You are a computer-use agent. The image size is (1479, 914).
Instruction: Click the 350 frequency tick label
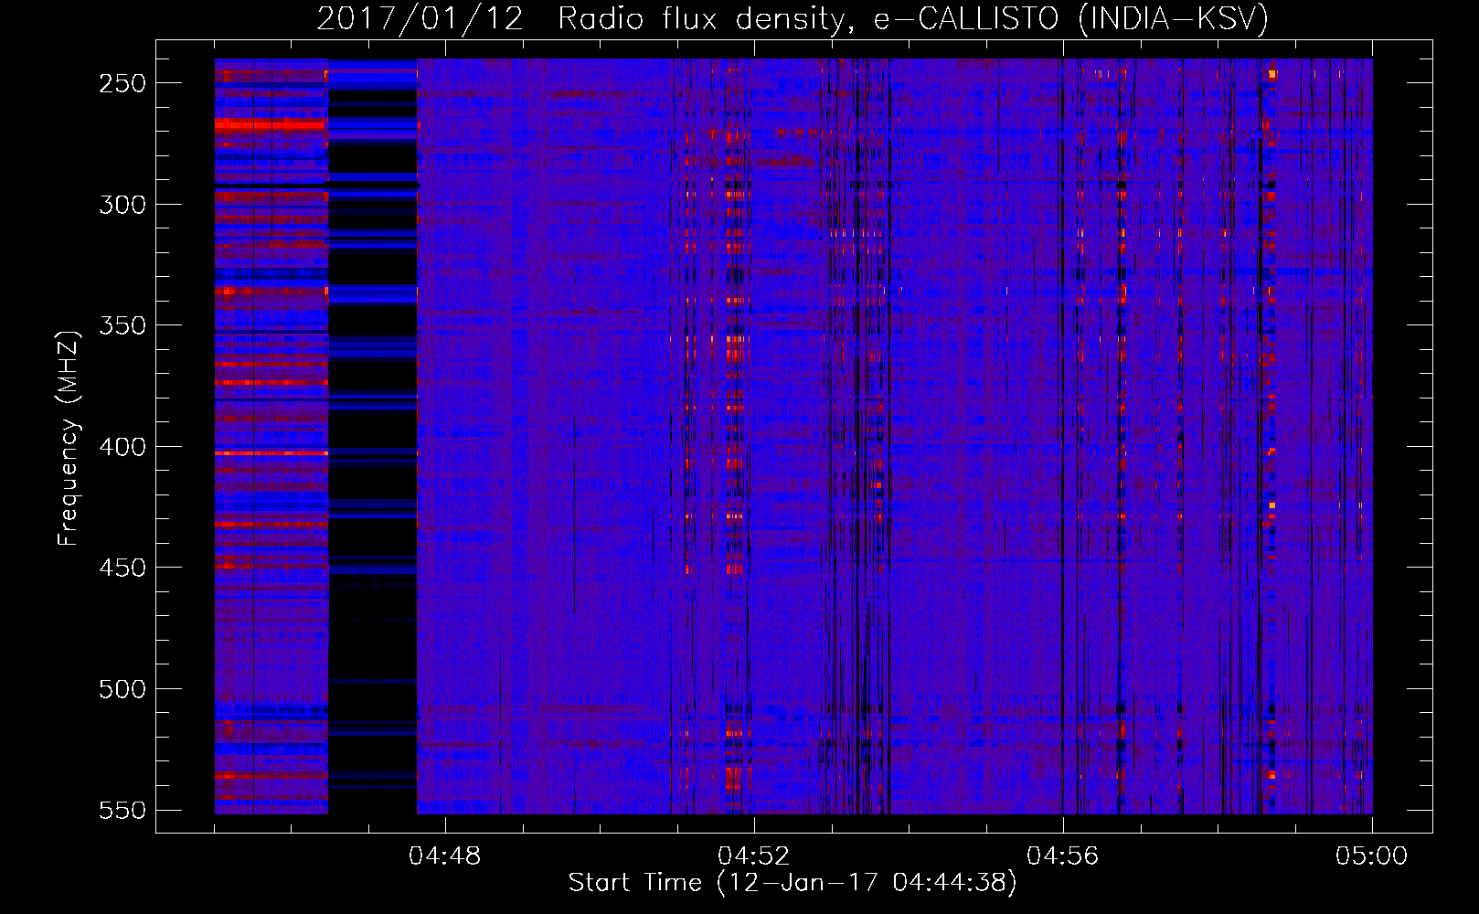coord(122,325)
